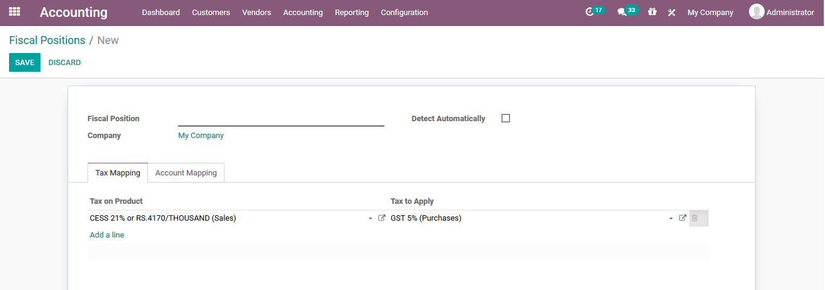Open conversations chat icon with 33 badge
Viewport: 825px width, 290px height.
click(x=627, y=11)
